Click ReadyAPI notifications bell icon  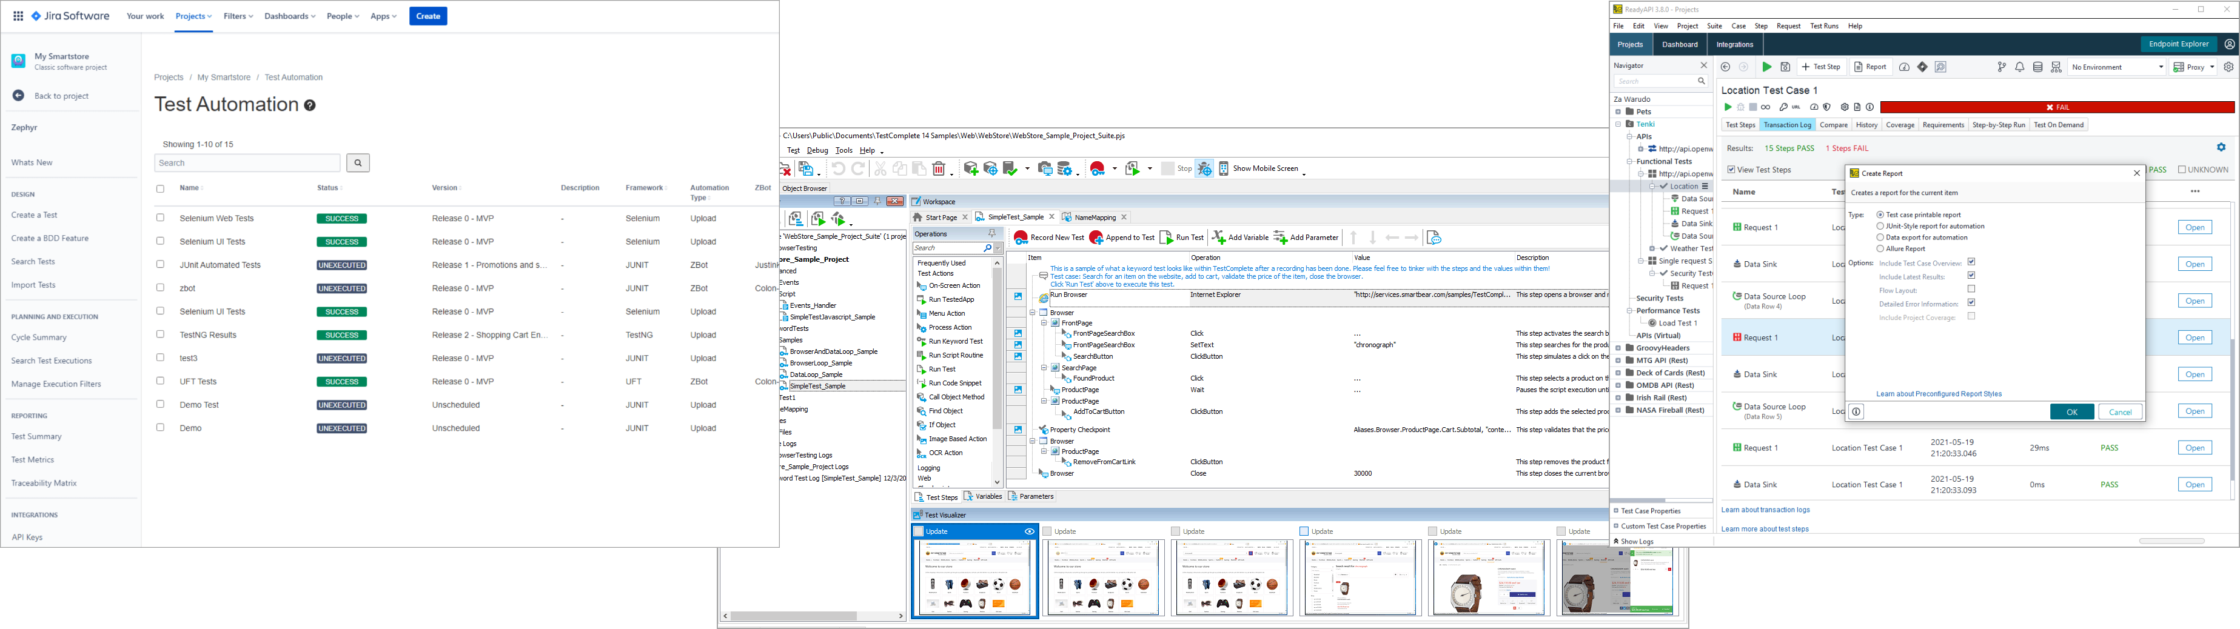(2019, 67)
